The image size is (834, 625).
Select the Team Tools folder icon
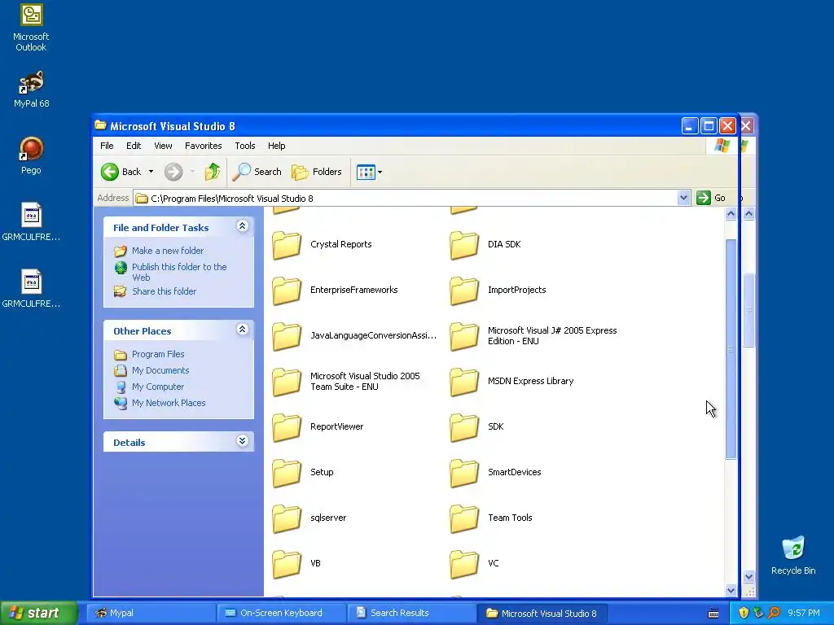pos(463,518)
